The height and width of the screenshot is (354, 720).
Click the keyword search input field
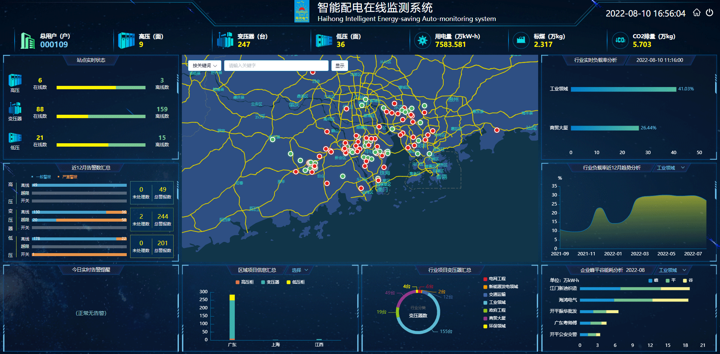(276, 66)
